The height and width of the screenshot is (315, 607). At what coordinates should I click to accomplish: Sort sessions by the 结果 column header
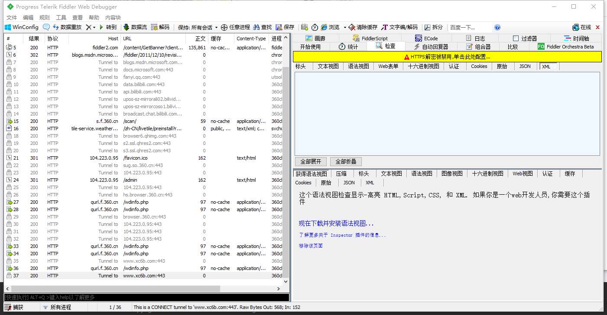point(34,39)
